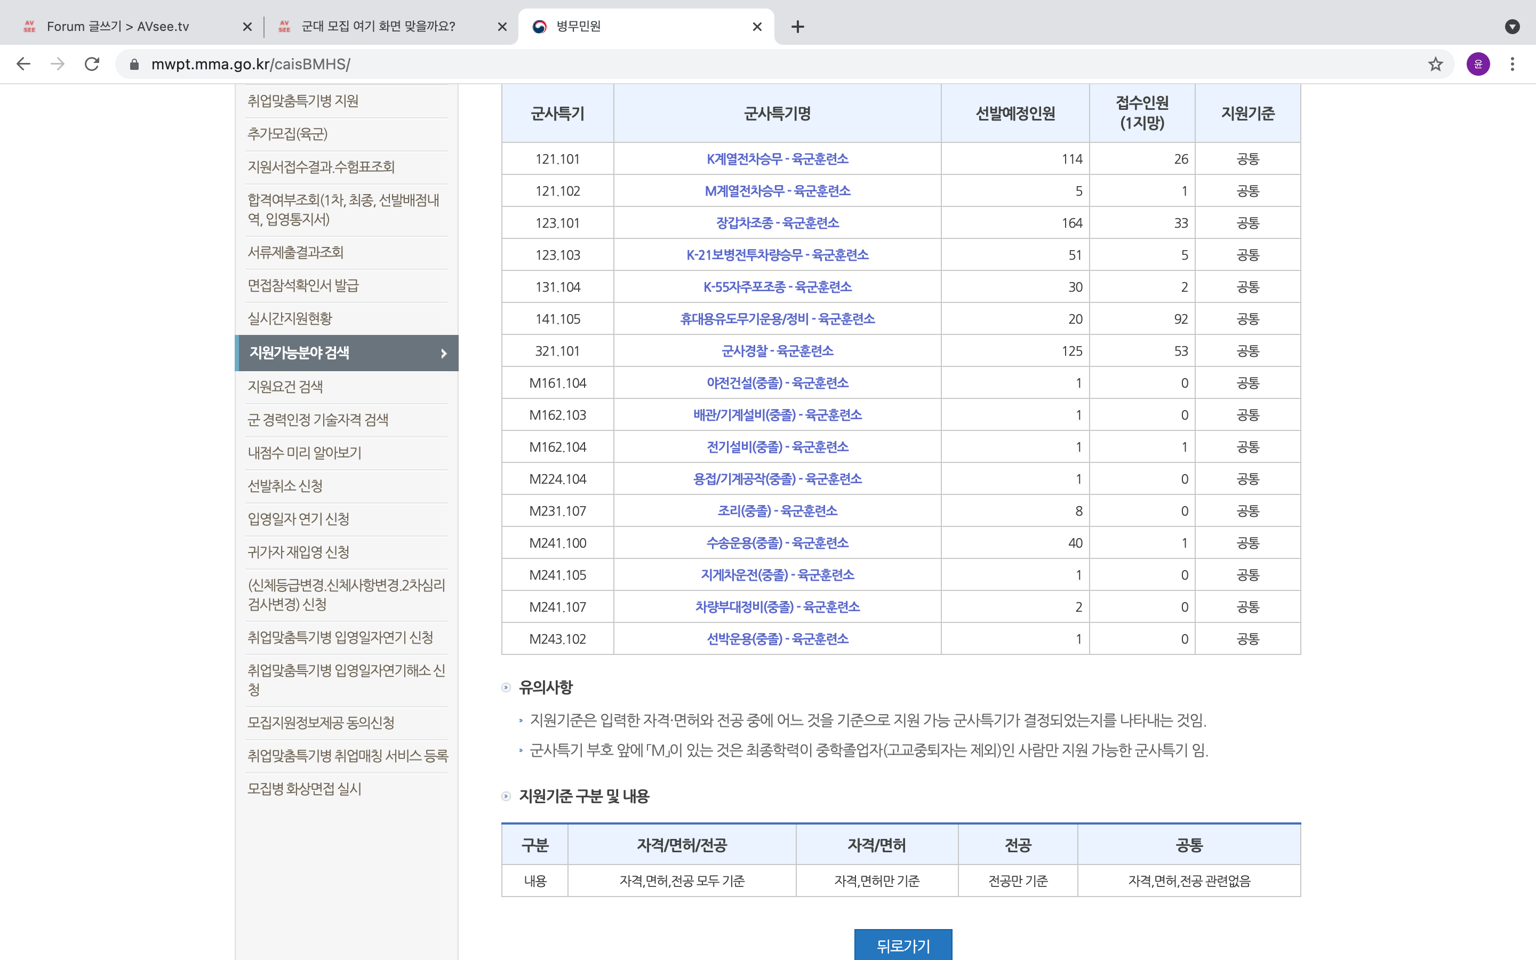The image size is (1536, 960).
Task: Close the 군대 모집 tab
Action: [502, 27]
